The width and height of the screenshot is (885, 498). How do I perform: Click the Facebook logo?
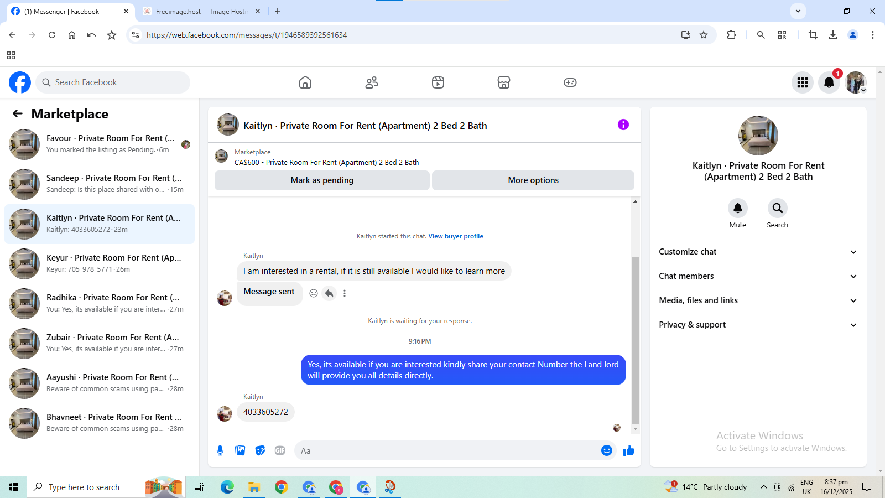click(x=20, y=82)
